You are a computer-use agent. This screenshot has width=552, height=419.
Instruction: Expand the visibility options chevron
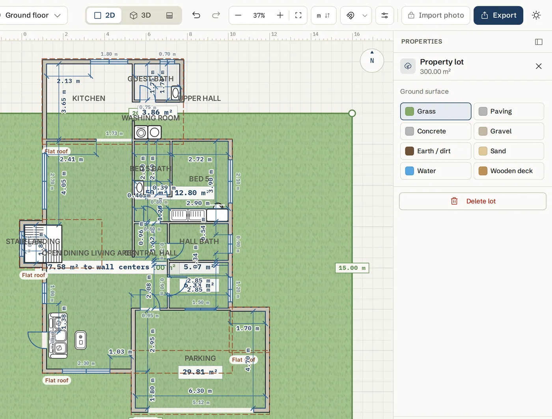[x=365, y=15]
